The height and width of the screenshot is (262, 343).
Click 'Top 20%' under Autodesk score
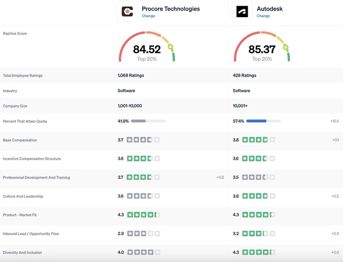point(262,59)
